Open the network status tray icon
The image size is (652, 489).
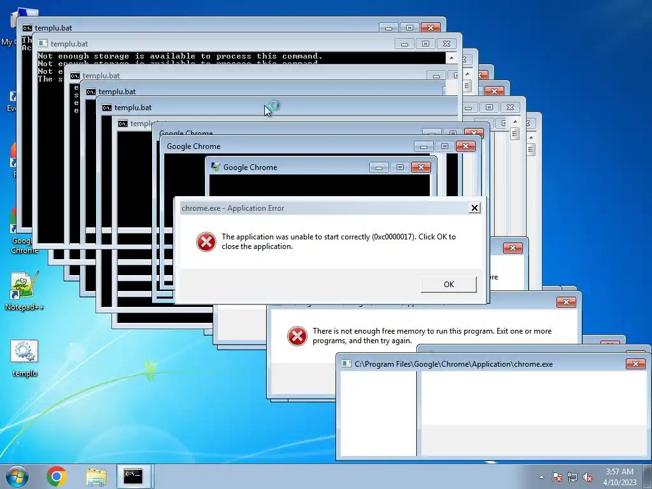pos(572,477)
